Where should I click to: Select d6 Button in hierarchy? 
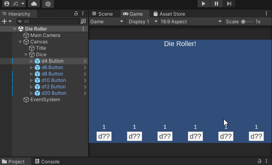coord(52,67)
